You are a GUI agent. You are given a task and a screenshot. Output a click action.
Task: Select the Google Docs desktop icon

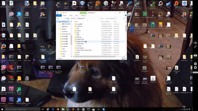point(19,101)
